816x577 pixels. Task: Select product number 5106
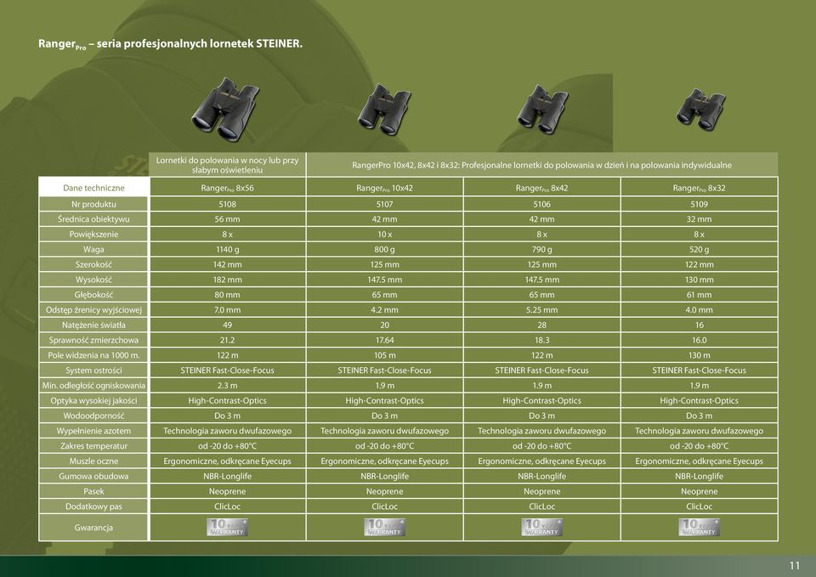pos(541,204)
